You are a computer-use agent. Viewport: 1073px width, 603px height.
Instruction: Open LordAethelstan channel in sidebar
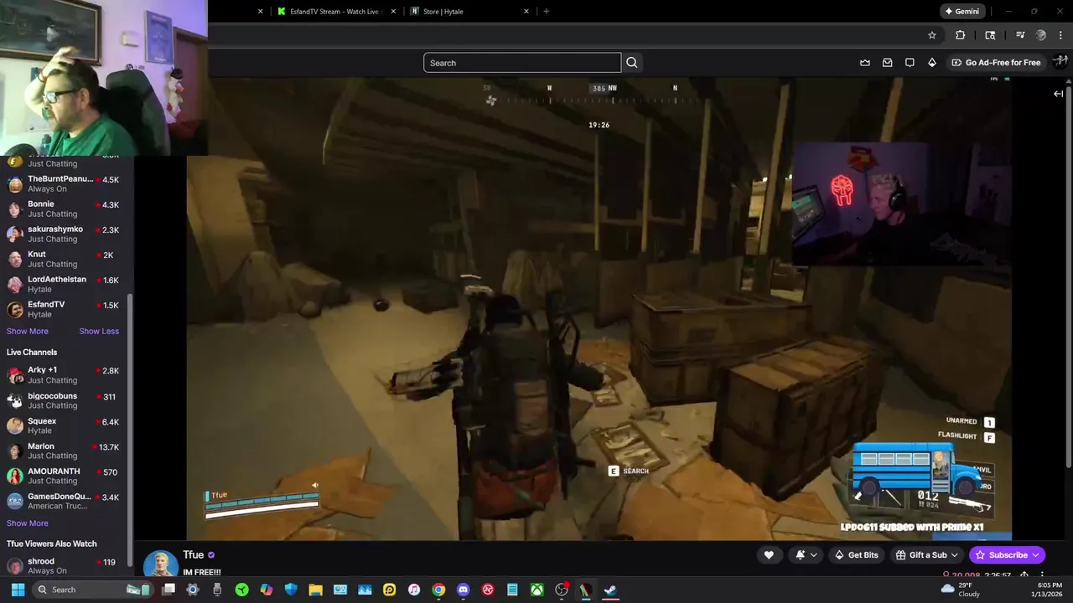click(65, 284)
